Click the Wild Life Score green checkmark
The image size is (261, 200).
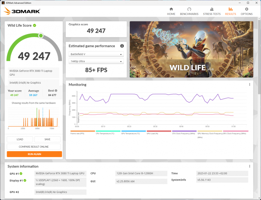(x=35, y=25)
